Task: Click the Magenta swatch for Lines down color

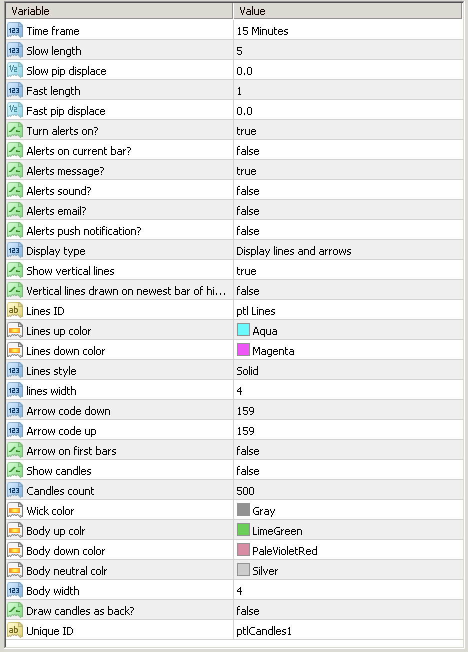Action: [x=243, y=350]
